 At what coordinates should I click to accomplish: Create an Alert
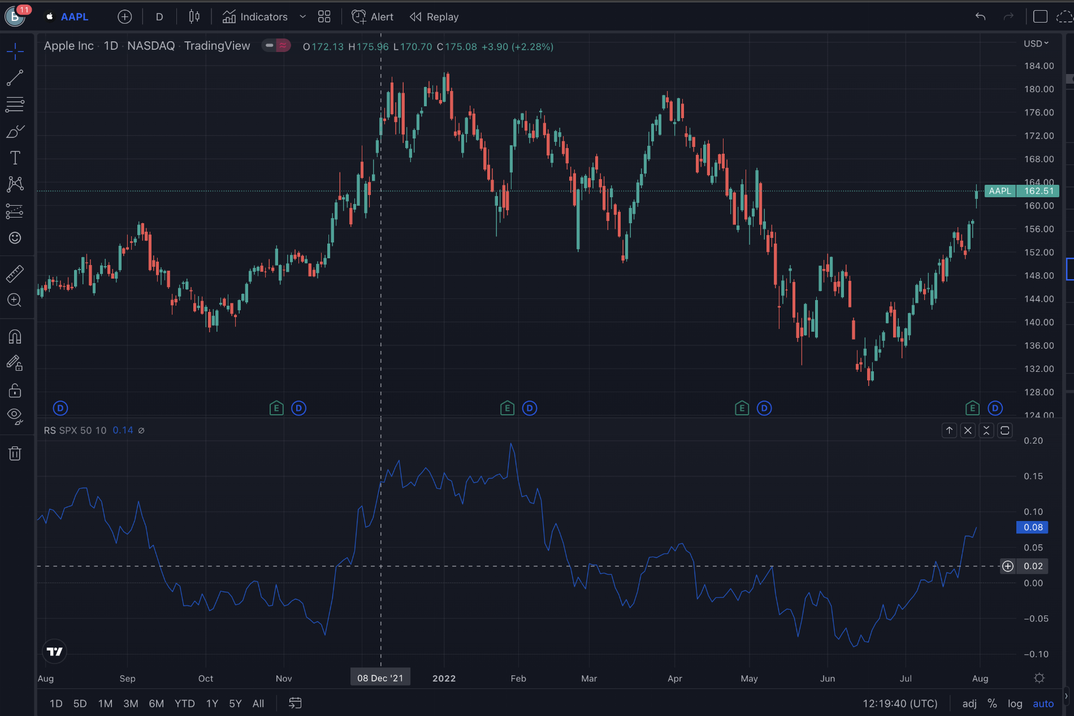373,17
